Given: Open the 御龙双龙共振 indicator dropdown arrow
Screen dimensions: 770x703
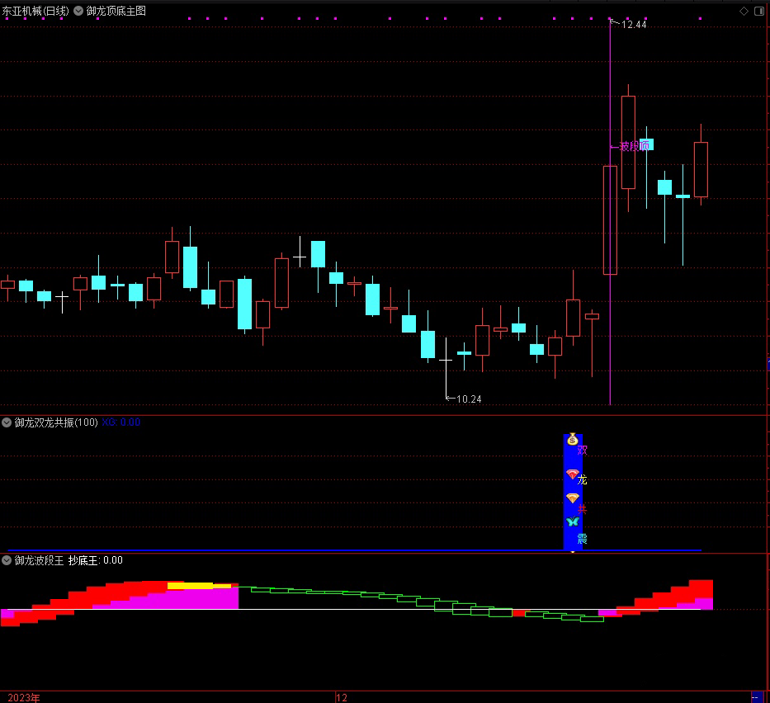Looking at the screenshot, I should [x=7, y=422].
